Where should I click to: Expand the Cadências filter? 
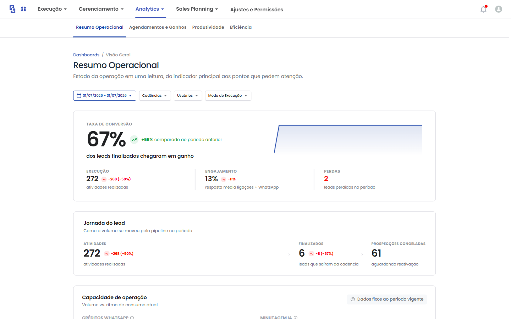click(x=155, y=96)
